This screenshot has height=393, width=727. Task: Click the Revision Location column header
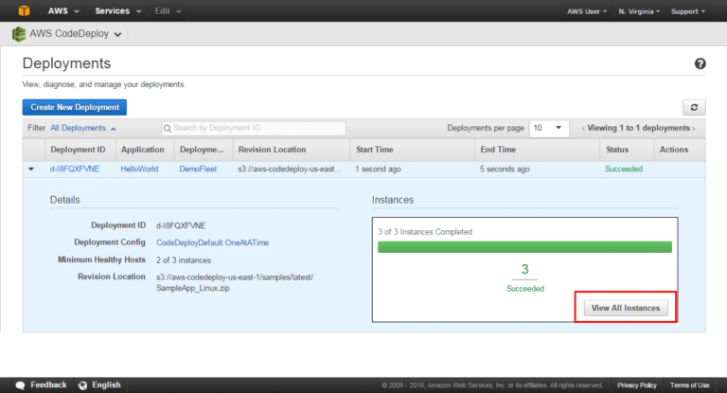click(x=273, y=150)
